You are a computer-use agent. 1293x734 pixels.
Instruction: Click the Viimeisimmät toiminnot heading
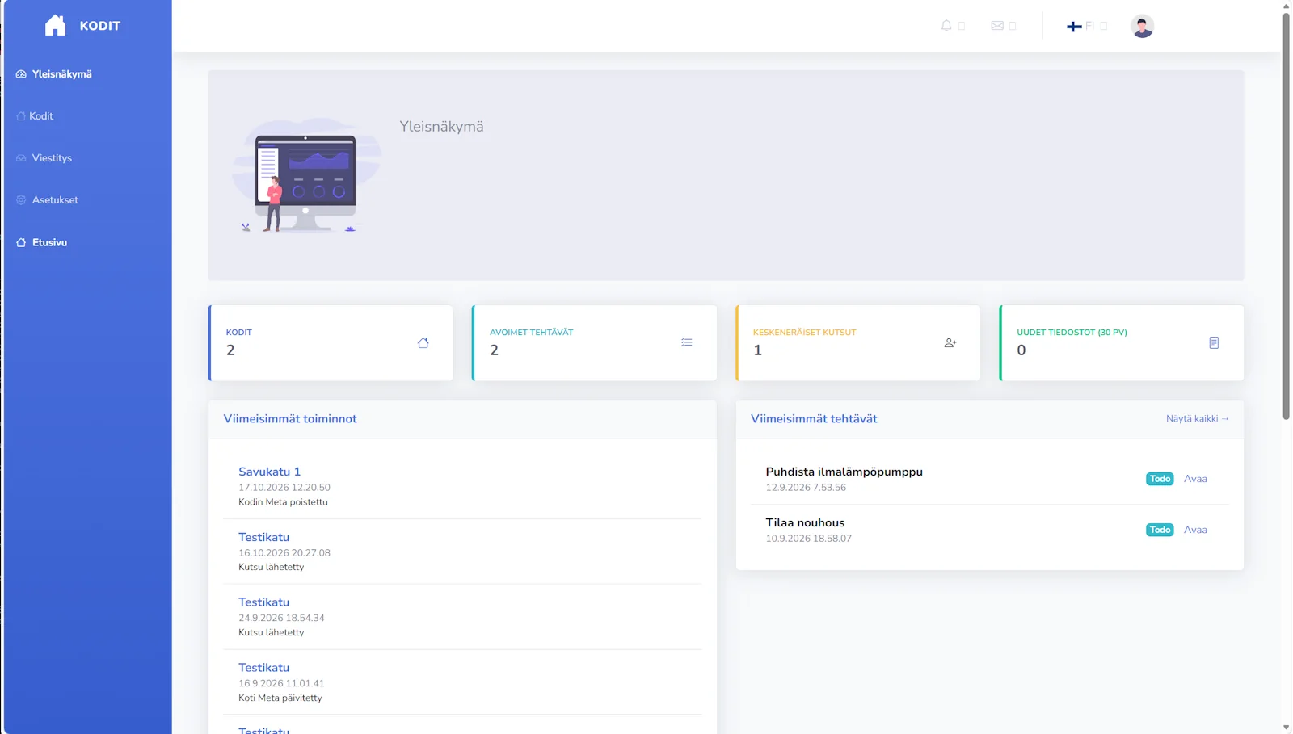click(x=290, y=418)
